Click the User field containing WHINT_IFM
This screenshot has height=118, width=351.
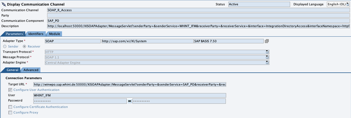tap(129, 95)
